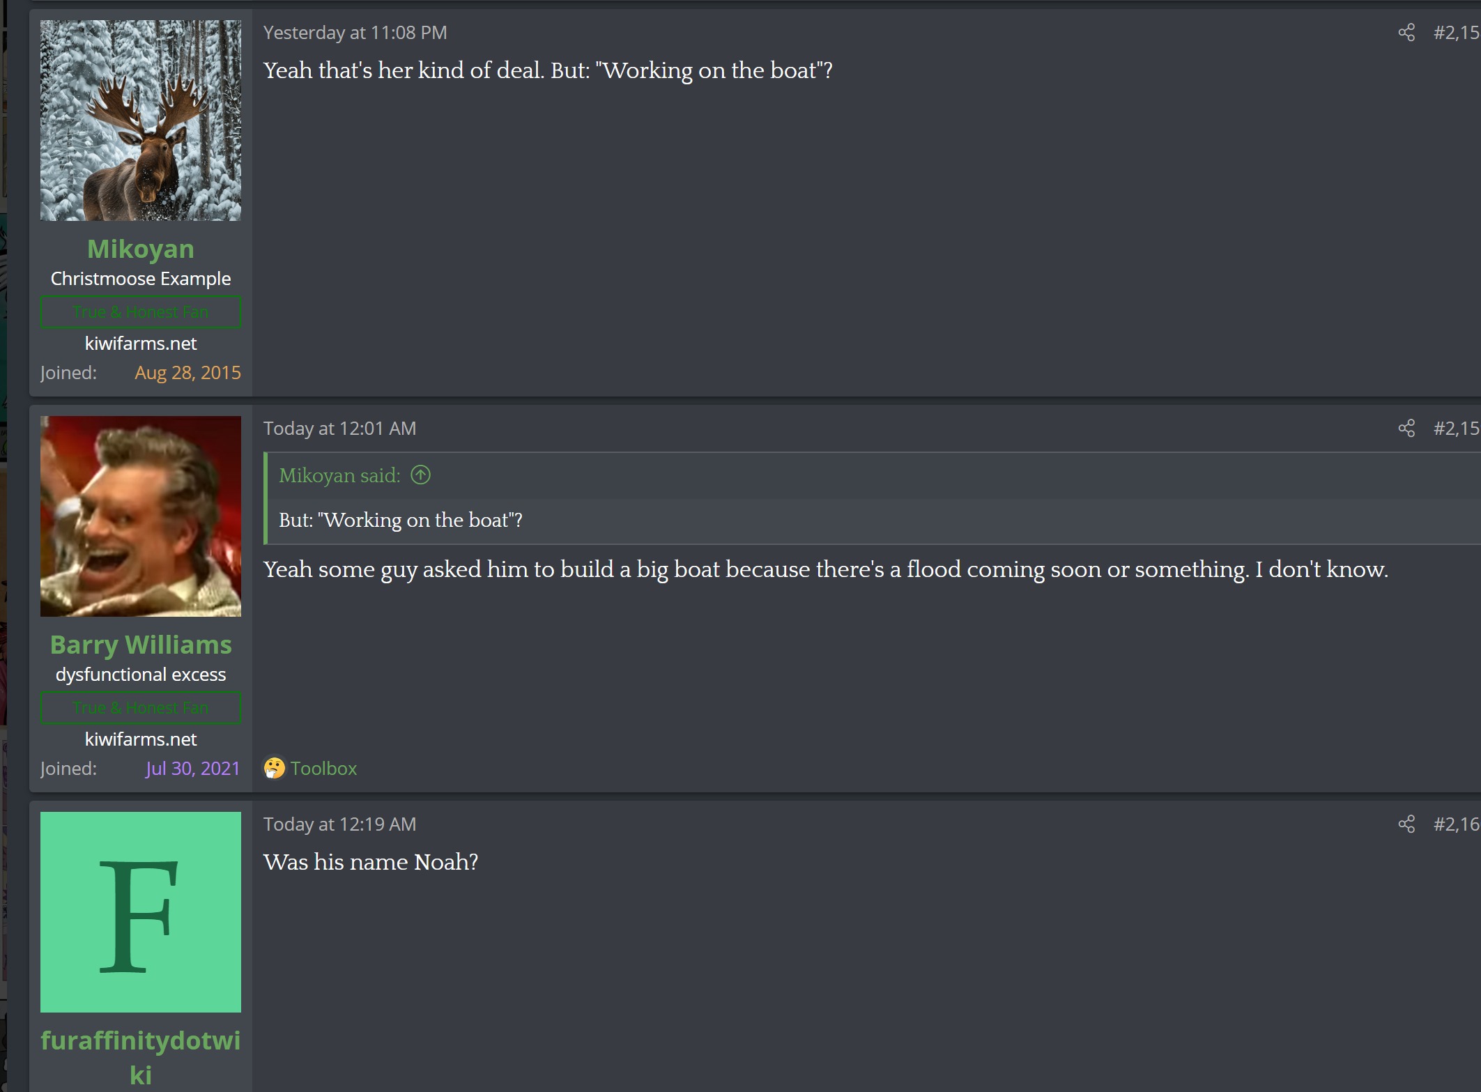Open Barry Williams' avatar image
Image resolution: width=1481 pixels, height=1092 pixels.
(141, 516)
